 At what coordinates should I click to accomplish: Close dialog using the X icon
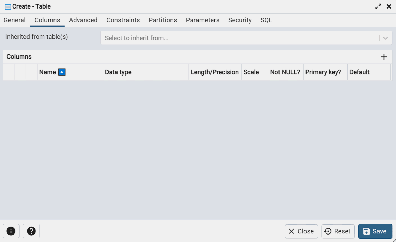click(389, 6)
